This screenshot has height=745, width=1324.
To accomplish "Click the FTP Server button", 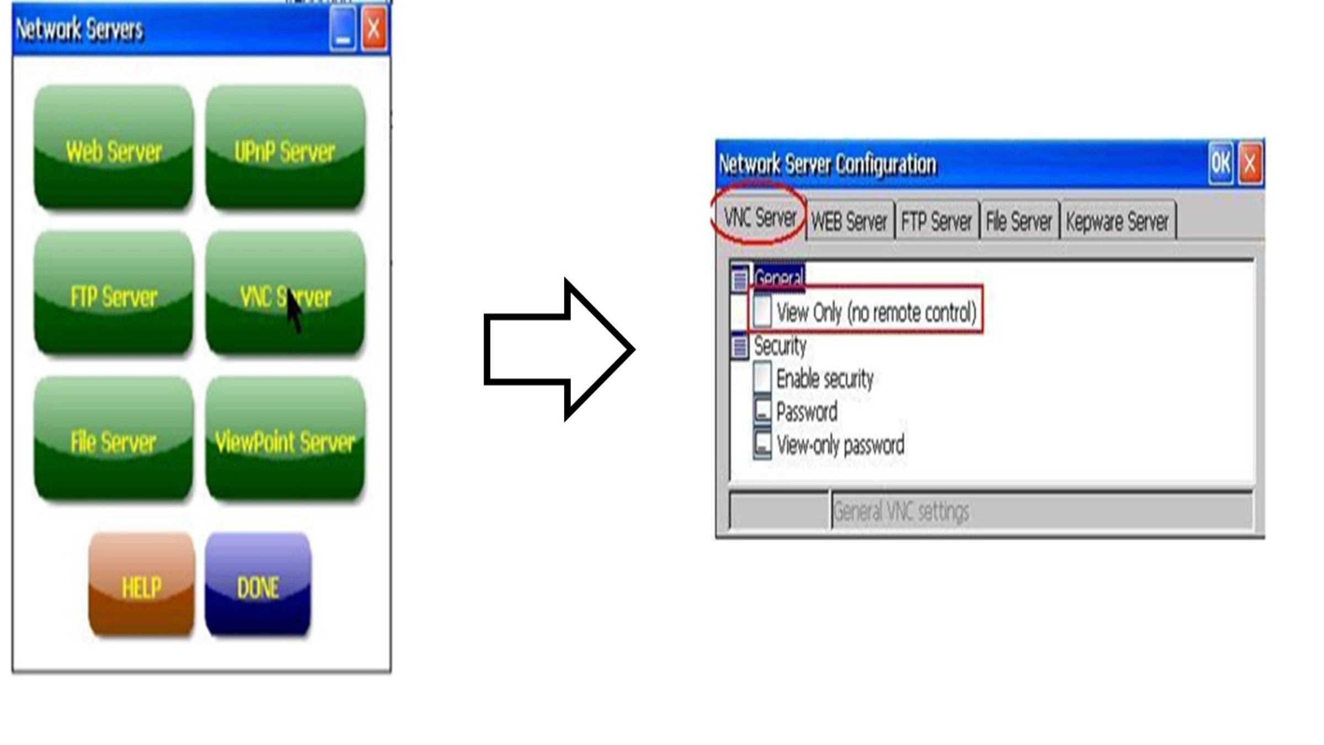I will 114,296.
